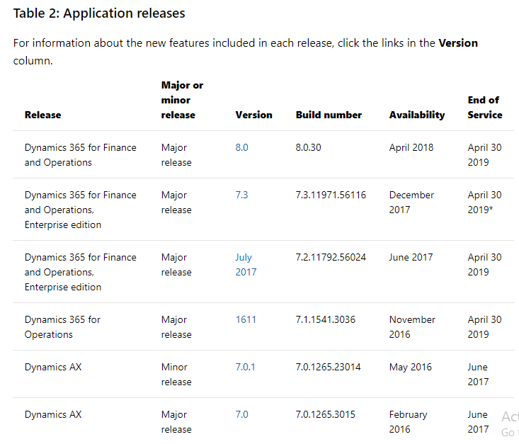Open the 1611 version link
This screenshot has height=444, width=519.
click(x=246, y=319)
